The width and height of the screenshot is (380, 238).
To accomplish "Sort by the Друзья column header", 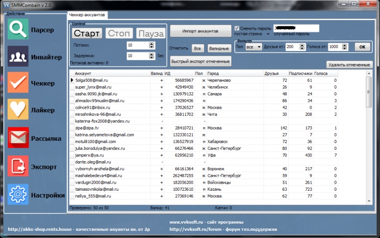I will click(276, 73).
